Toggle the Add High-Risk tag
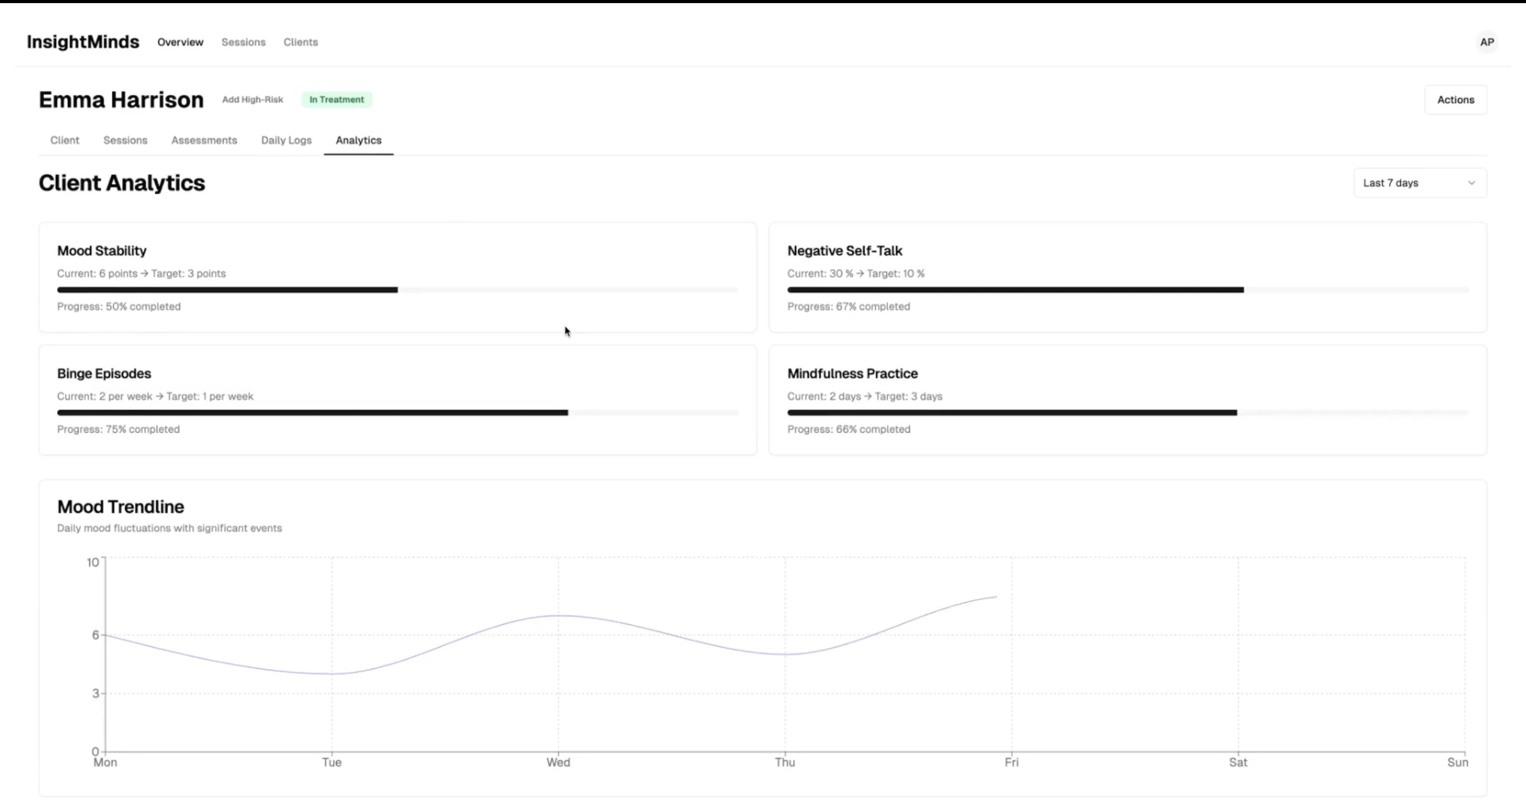 click(x=252, y=100)
